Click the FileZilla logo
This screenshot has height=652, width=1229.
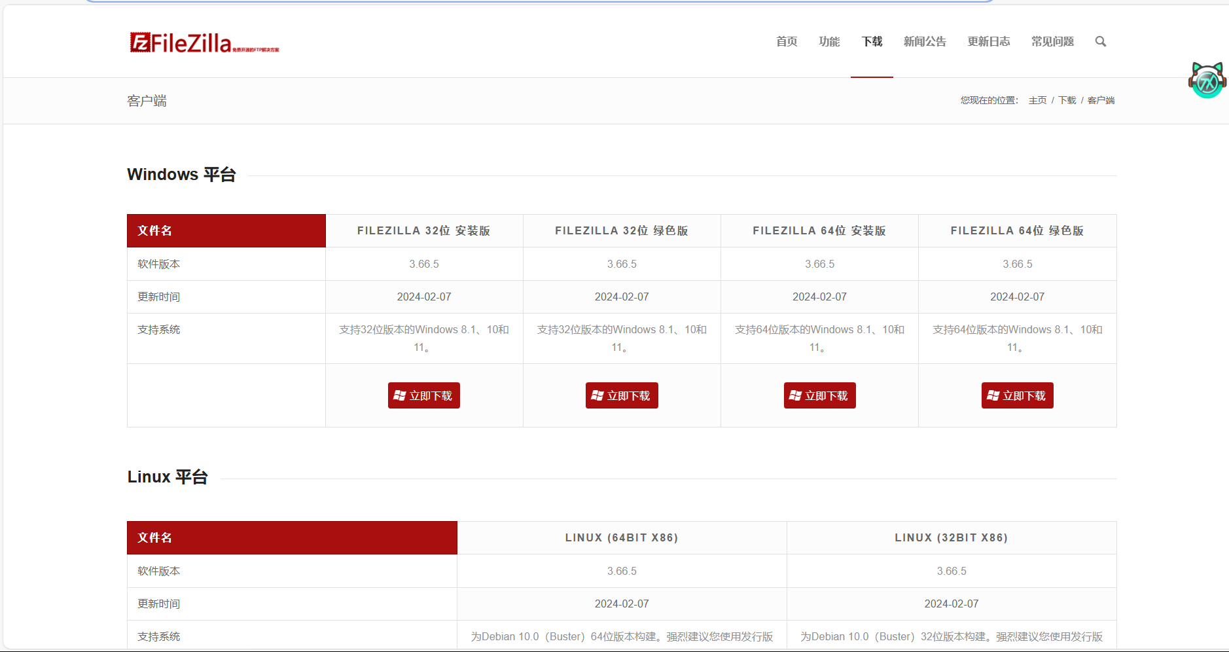pos(204,43)
